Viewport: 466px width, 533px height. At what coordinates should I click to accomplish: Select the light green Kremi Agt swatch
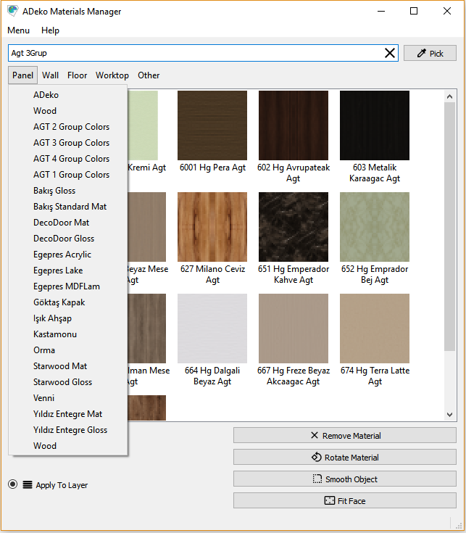[143, 125]
